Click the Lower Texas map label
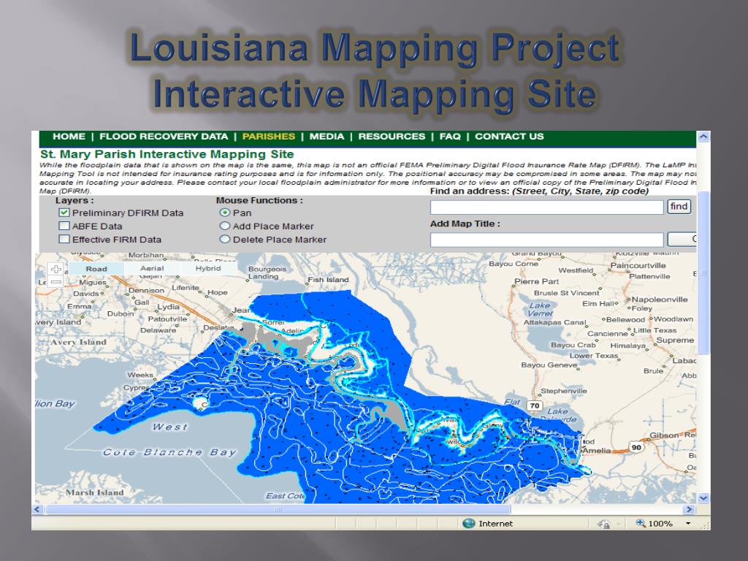Viewport: 748px width, 561px height. pos(593,356)
